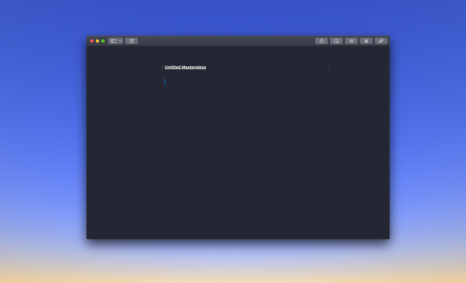Toggle the sidebar layout button
The width and height of the screenshot is (466, 283).
113,41
